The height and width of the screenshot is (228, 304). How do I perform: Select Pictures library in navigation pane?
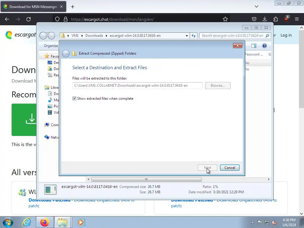(x=53, y=106)
